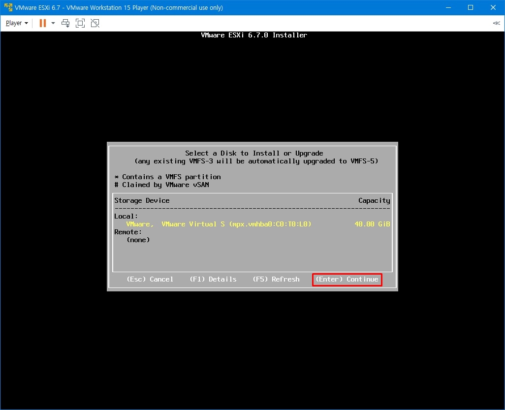Image resolution: width=505 pixels, height=410 pixels.
Task: Send Ctrl+Alt+Del to the VM
Action: coord(65,23)
